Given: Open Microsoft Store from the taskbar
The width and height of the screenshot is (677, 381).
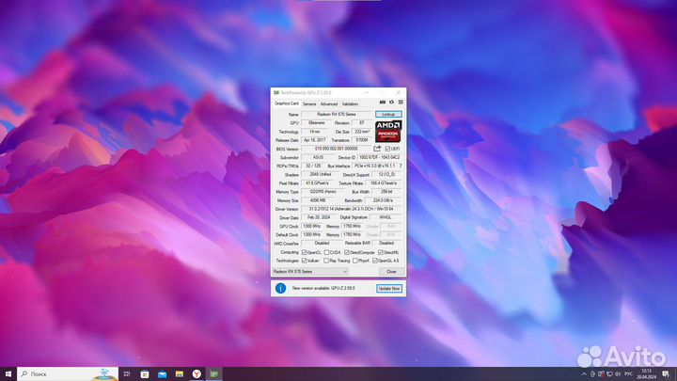Looking at the screenshot, I should 145,373.
